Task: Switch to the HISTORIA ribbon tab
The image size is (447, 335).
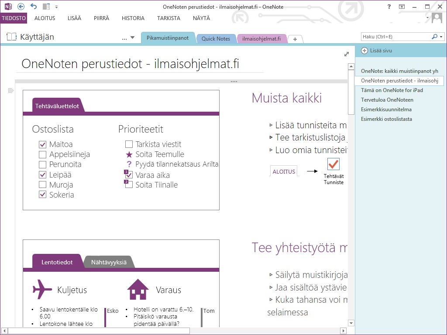Action: (x=133, y=18)
